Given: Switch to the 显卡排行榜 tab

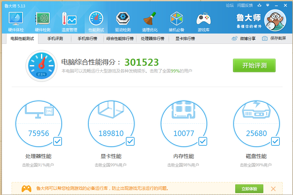Looking at the screenshot, I should click(185, 39).
